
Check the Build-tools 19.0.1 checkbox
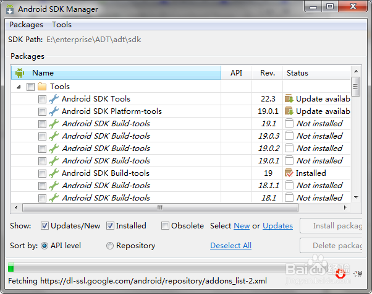[42, 161]
